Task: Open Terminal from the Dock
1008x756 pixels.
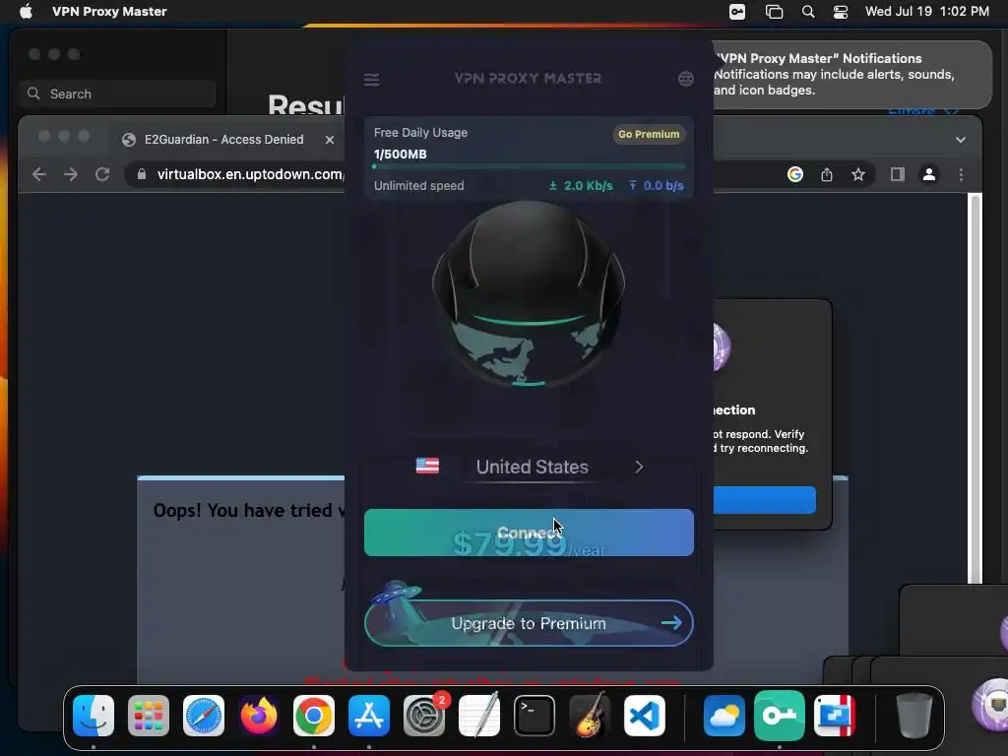Action: click(x=535, y=716)
